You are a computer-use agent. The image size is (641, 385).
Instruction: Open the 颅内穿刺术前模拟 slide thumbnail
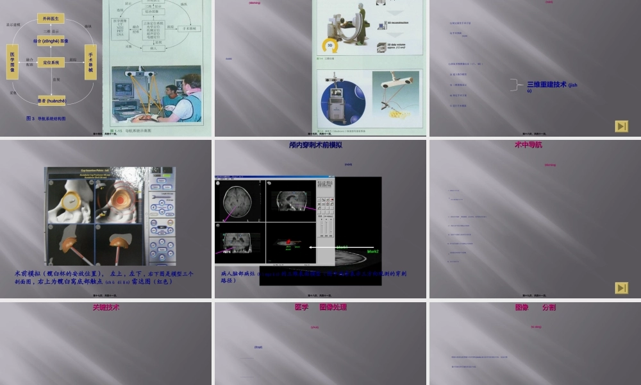coord(320,218)
